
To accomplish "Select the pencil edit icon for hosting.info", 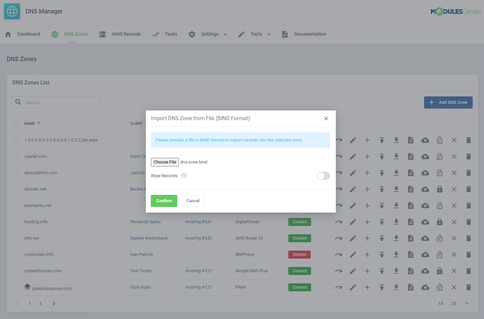I will (x=353, y=222).
